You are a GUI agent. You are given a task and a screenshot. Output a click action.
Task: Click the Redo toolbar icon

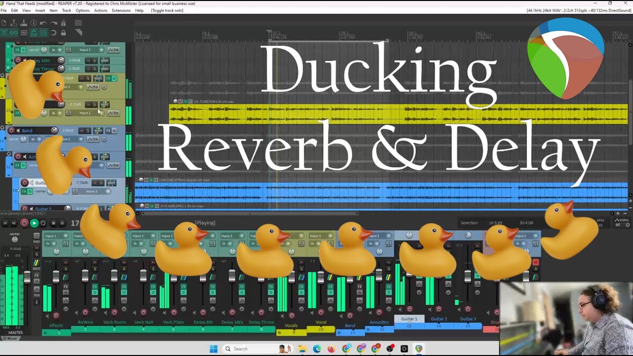(53, 23)
